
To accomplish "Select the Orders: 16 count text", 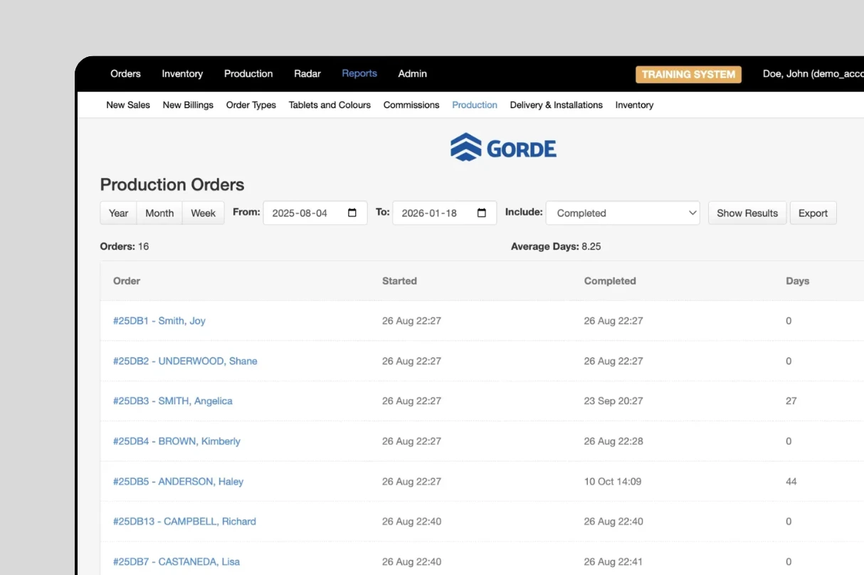I will click(125, 246).
